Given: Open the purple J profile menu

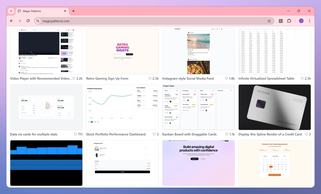Looking at the screenshot, I should click(301, 21).
